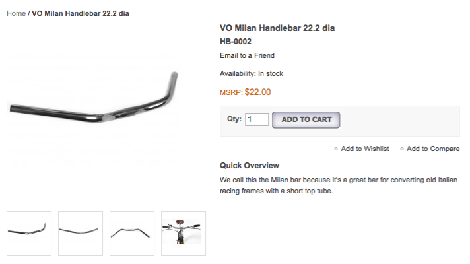Image resolution: width=470 pixels, height=264 pixels.
Task: Focus the Qty input field
Action: coord(257,119)
